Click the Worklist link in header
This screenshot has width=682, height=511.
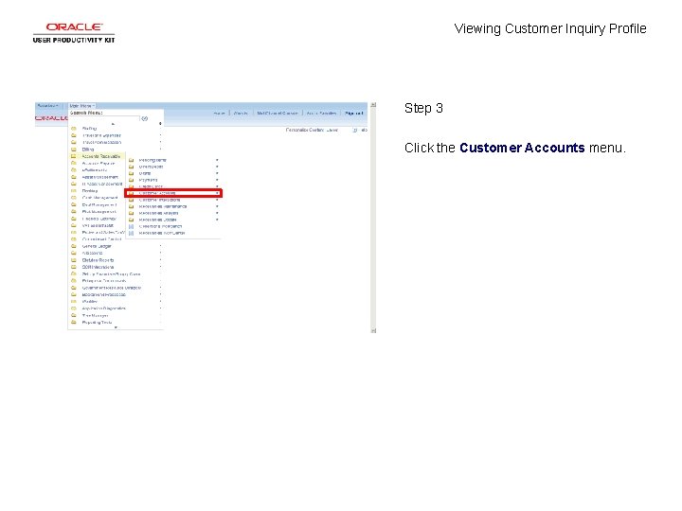241,113
